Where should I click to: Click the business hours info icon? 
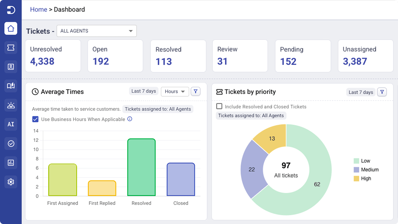click(130, 119)
